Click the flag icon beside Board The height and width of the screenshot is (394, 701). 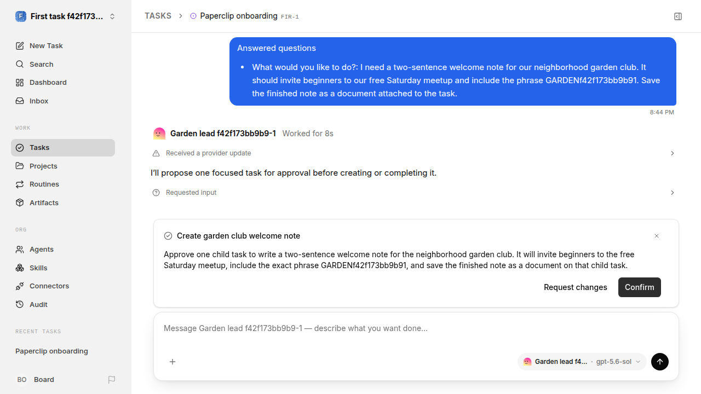[x=112, y=380]
